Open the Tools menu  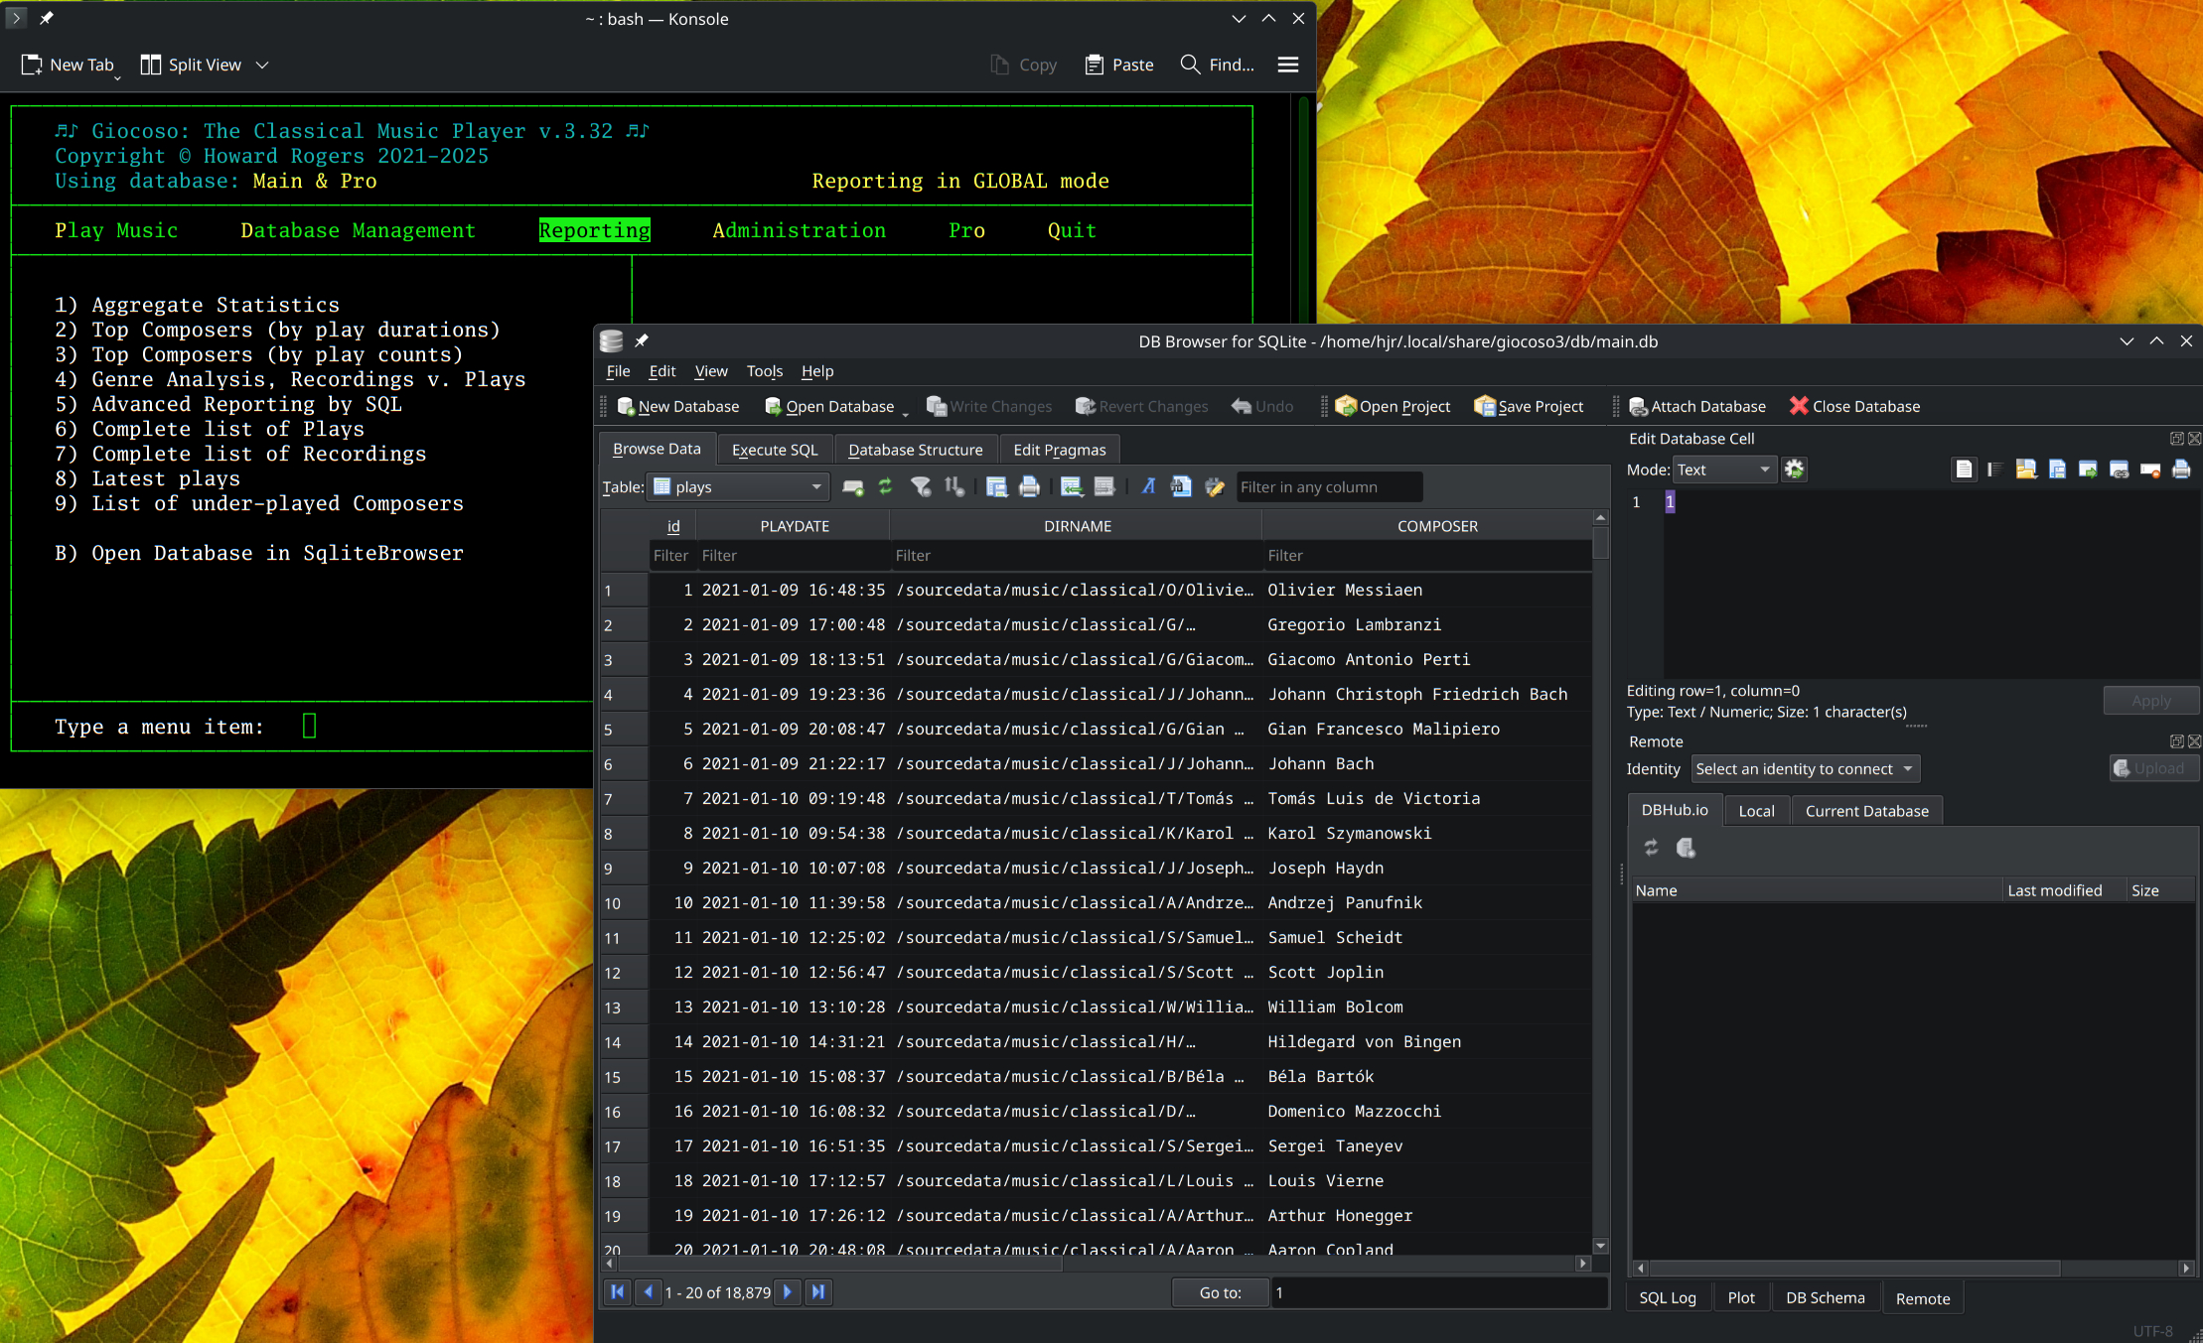pos(763,371)
